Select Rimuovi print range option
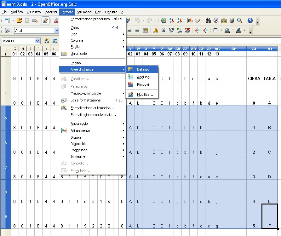This screenshot has width=281, height=236. pyautogui.click(x=142, y=84)
